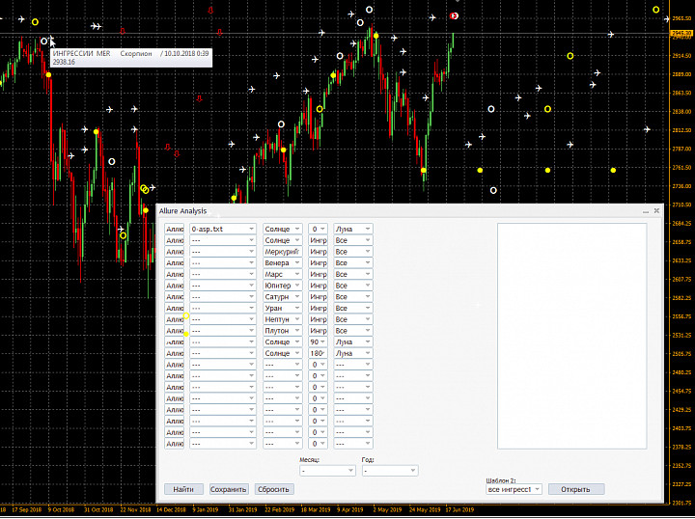
Task: Click the 2 May 2019 date label
Action: coord(387,509)
